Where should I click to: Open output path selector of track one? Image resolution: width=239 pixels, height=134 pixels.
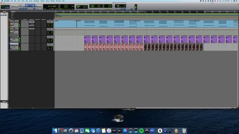pos(50,23)
